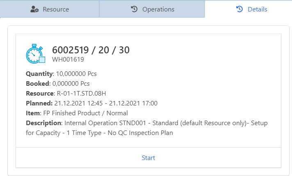This screenshot has width=292, height=176.
Task: Click the booked value 0,000000 Pcs
Action: click(70, 84)
